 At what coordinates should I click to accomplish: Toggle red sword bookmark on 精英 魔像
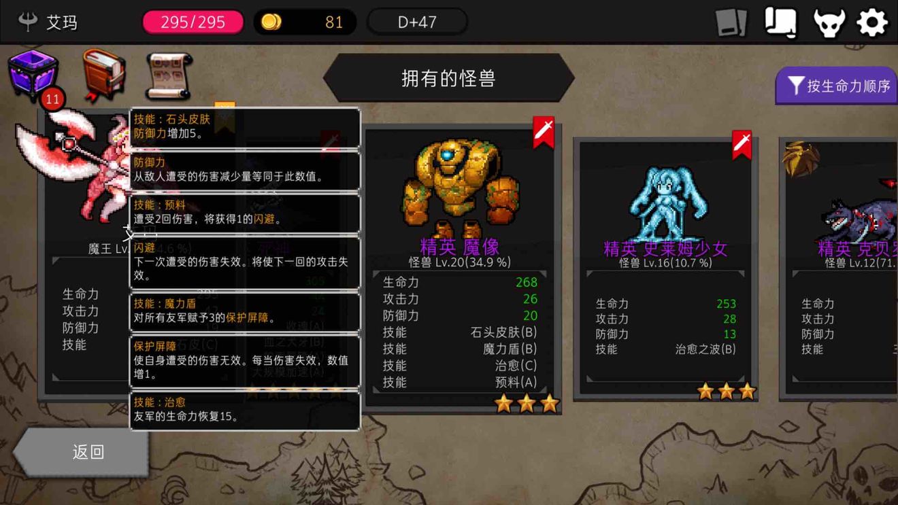click(543, 132)
